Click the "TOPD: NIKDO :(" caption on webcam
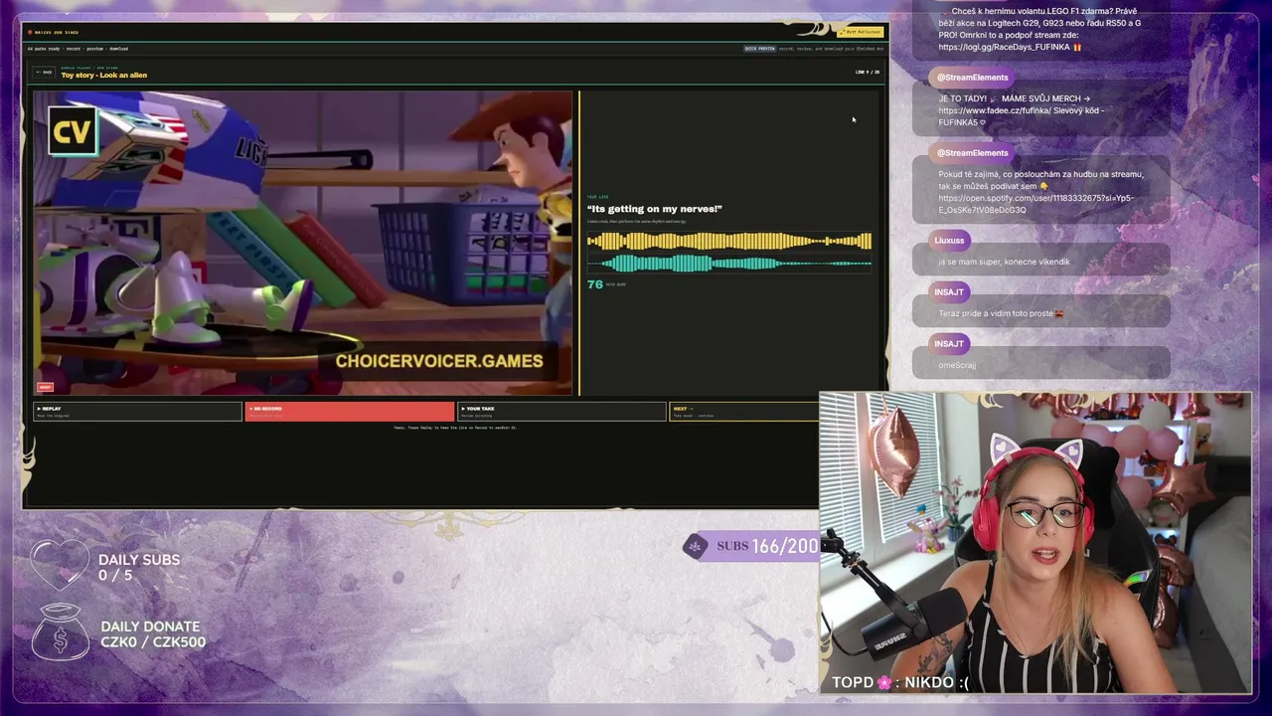1272x716 pixels. [x=900, y=682]
